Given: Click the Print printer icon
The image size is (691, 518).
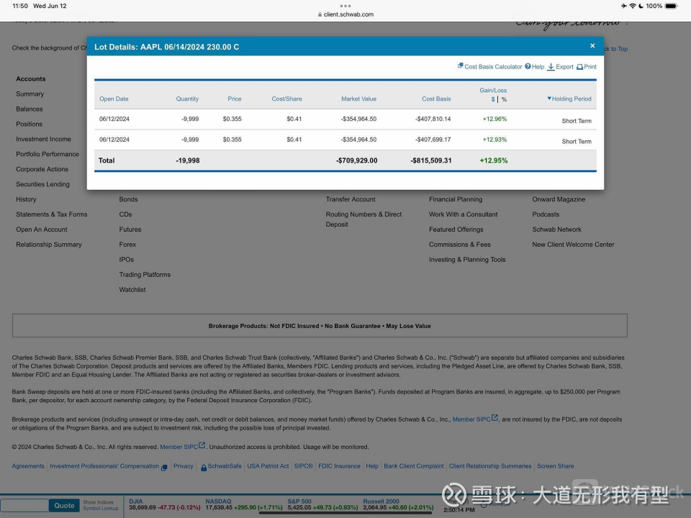Looking at the screenshot, I should click(579, 67).
